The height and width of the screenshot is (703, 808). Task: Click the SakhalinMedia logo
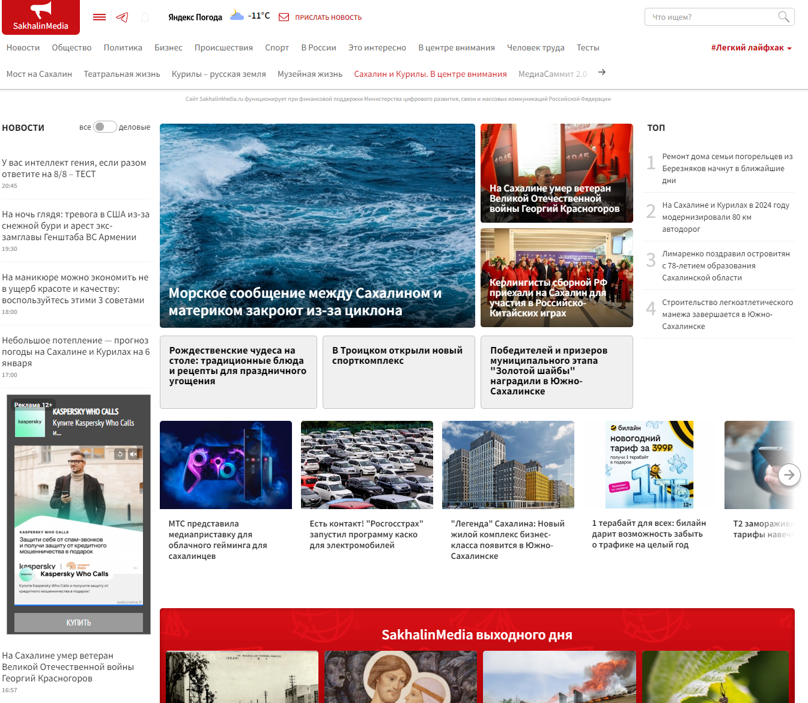click(41, 17)
